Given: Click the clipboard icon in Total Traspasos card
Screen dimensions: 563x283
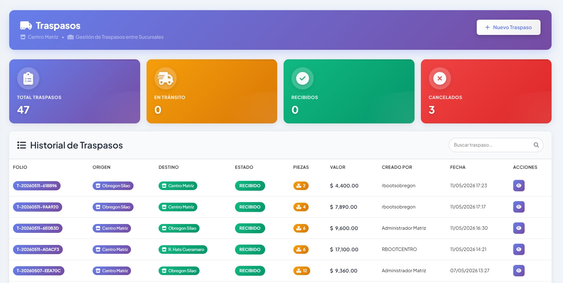Looking at the screenshot, I should [x=28, y=78].
